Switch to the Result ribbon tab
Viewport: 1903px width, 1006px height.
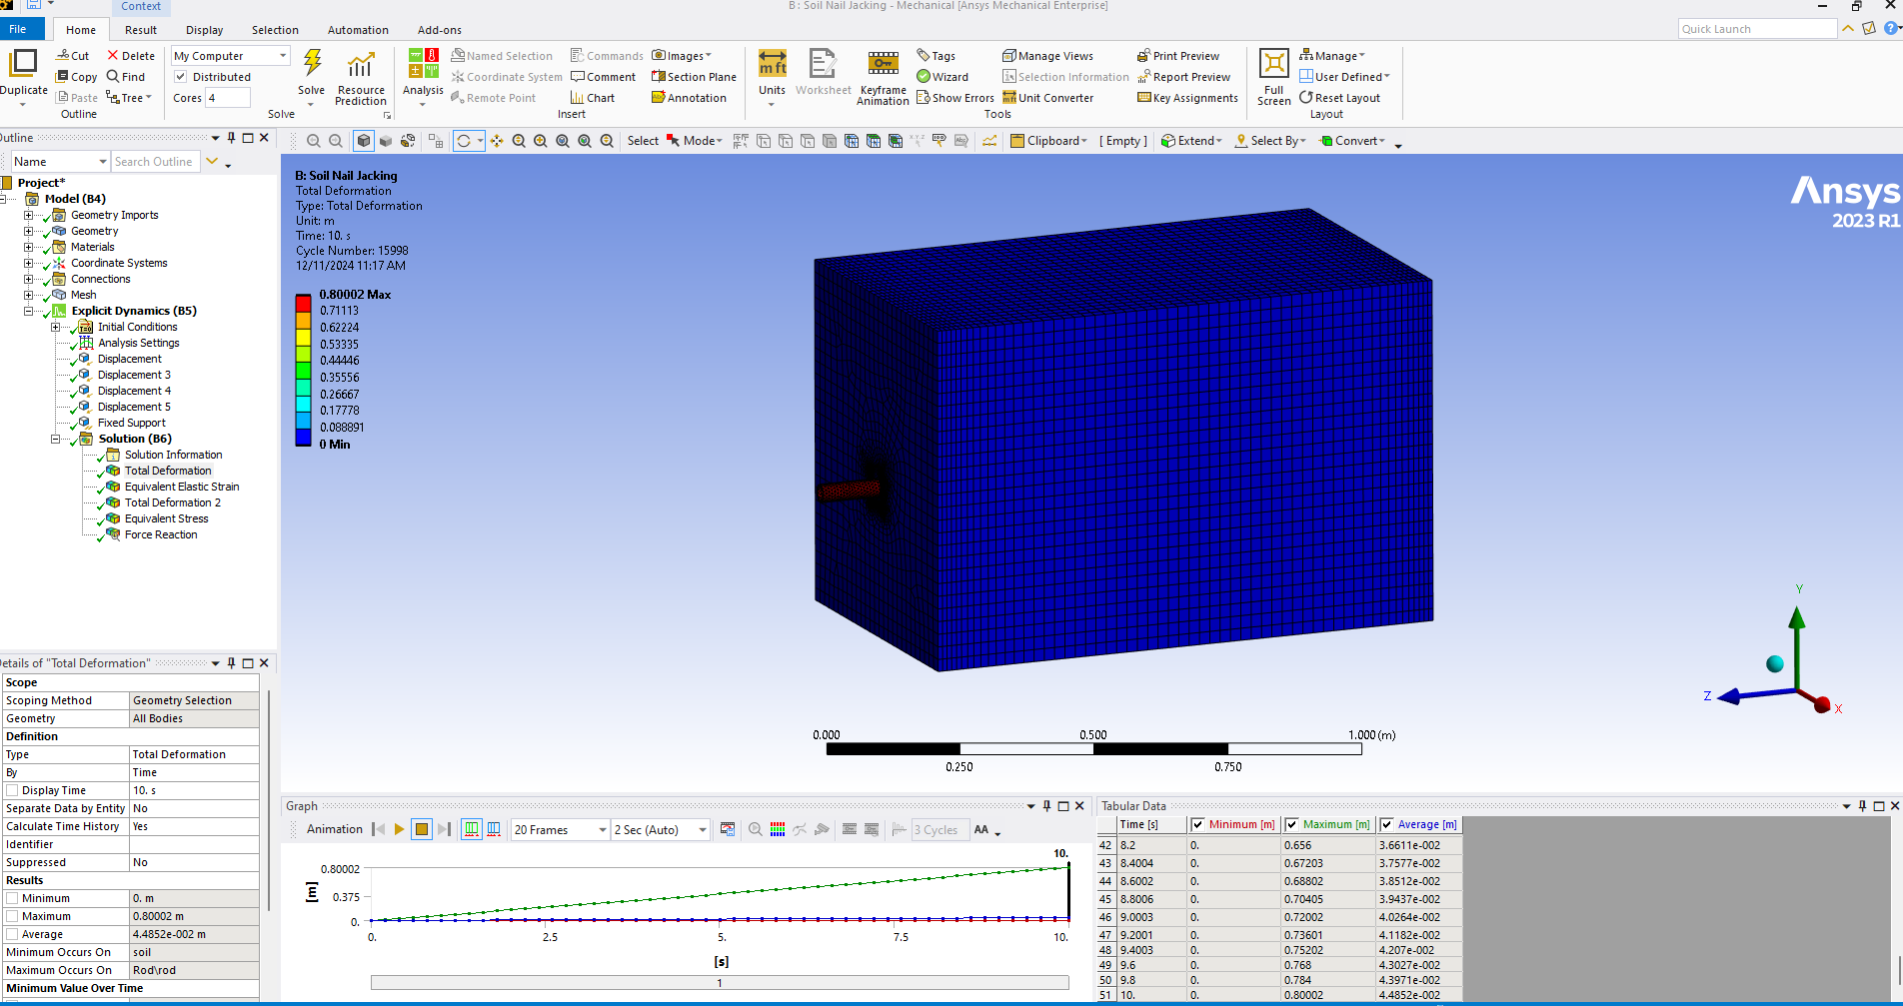141,30
